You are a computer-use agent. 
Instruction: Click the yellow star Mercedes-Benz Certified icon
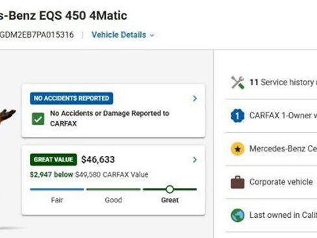click(238, 149)
